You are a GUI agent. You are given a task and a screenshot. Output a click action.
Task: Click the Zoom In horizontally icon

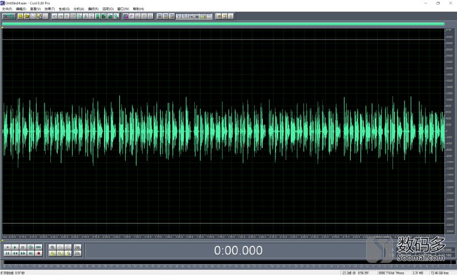53,247
